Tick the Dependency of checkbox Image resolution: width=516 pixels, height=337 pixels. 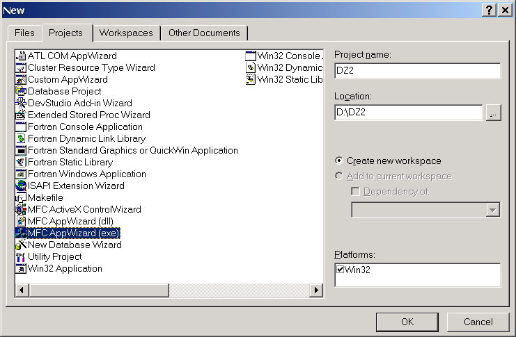pos(355,191)
